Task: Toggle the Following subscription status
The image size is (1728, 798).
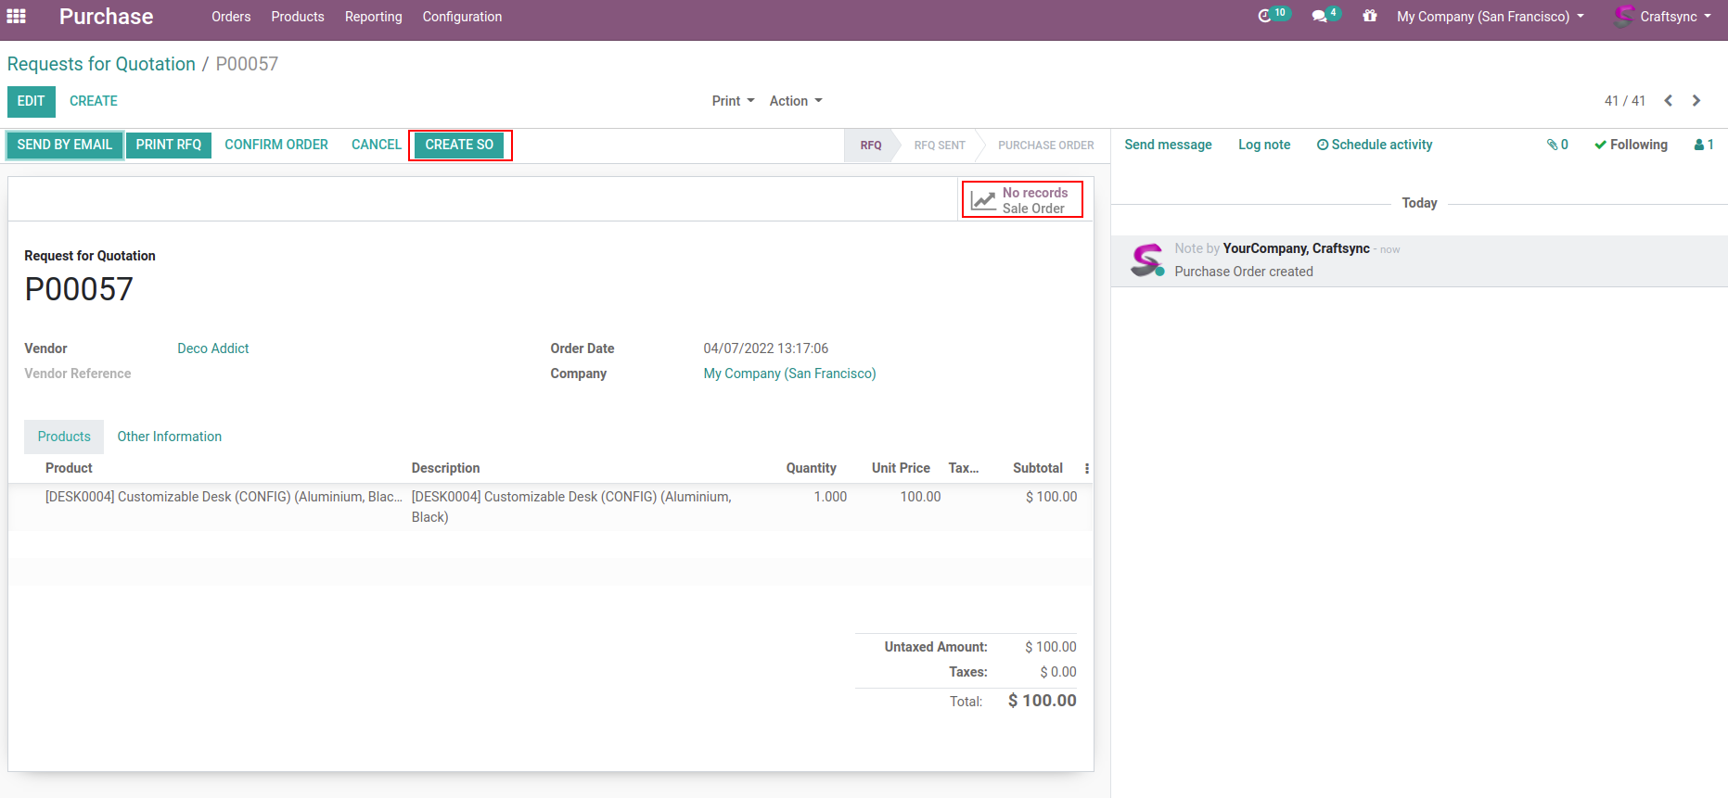Action: click(x=1631, y=145)
